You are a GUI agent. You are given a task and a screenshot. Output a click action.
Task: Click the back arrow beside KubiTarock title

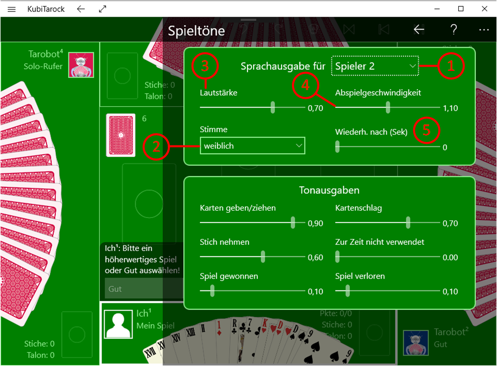click(x=81, y=9)
